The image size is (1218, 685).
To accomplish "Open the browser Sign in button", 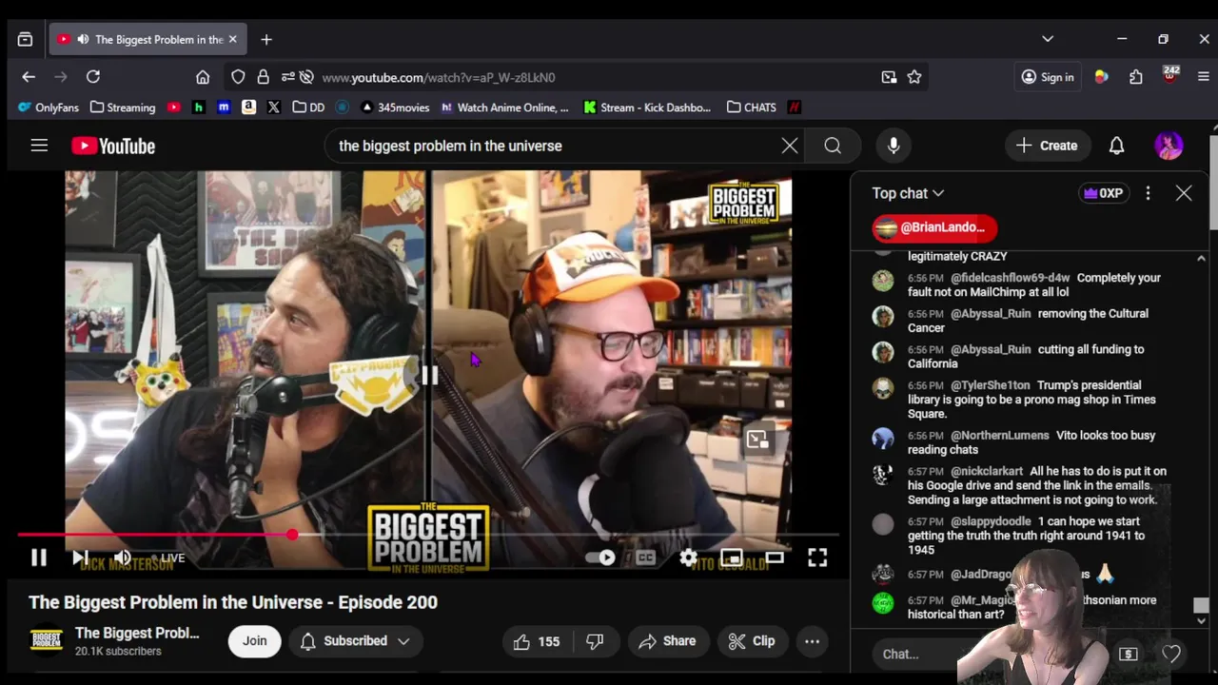I will coord(1047,77).
